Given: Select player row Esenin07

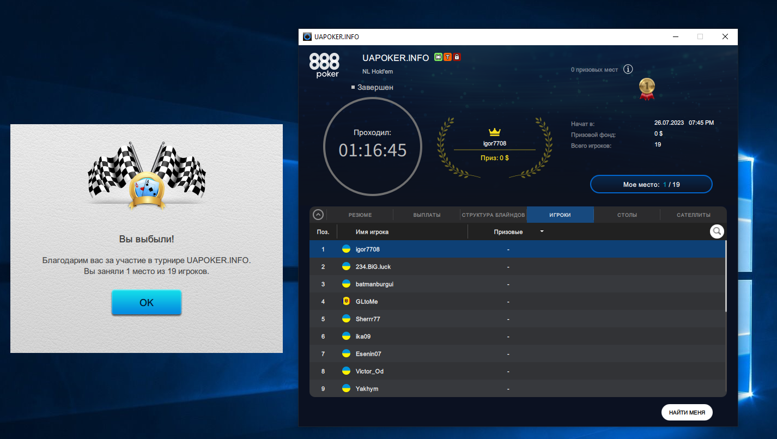Looking at the screenshot, I should [518, 353].
